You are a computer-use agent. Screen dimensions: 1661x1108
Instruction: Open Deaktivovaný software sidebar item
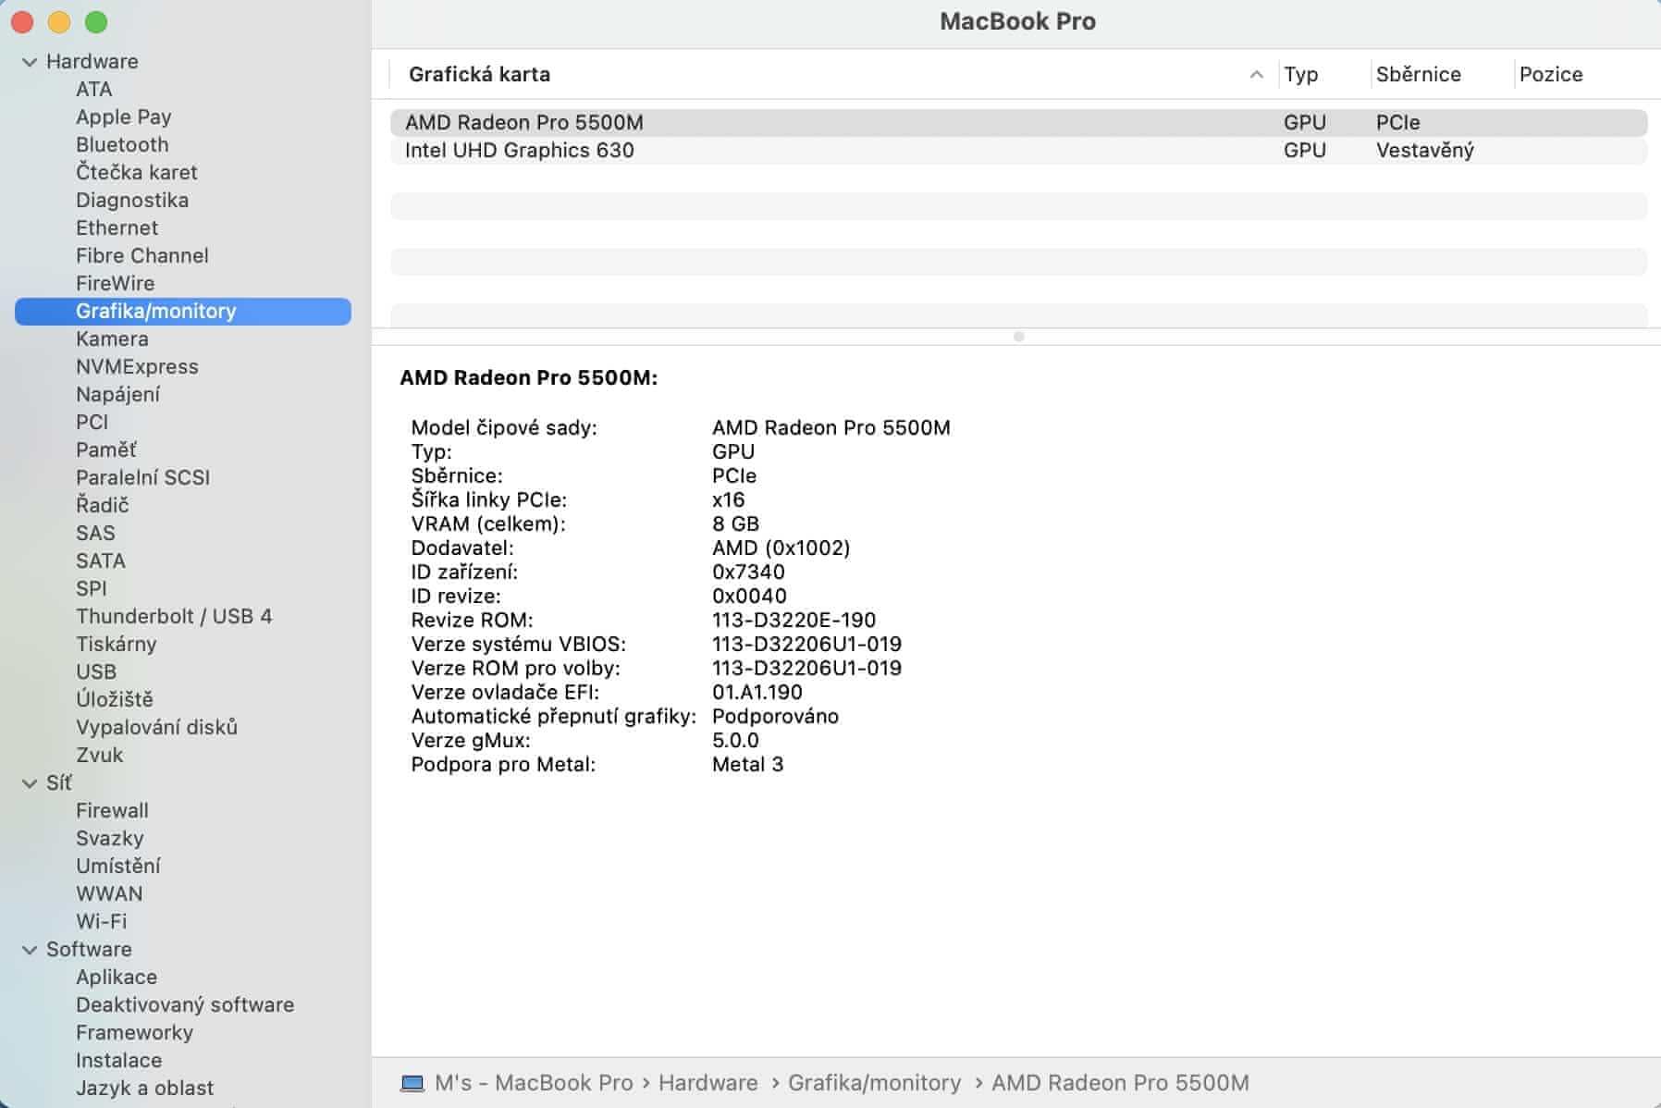click(x=185, y=1005)
